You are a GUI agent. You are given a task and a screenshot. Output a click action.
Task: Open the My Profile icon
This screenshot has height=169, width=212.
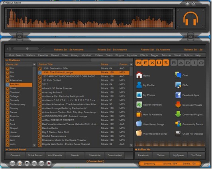pos(139,85)
